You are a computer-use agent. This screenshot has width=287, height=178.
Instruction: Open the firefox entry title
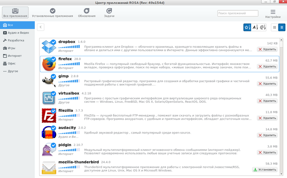tap(65, 59)
